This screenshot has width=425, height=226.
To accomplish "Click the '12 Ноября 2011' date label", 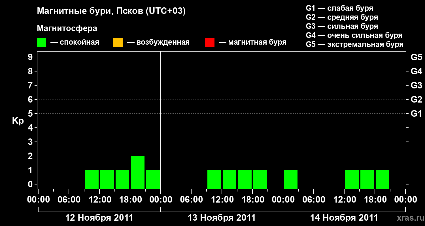I will (x=99, y=218).
